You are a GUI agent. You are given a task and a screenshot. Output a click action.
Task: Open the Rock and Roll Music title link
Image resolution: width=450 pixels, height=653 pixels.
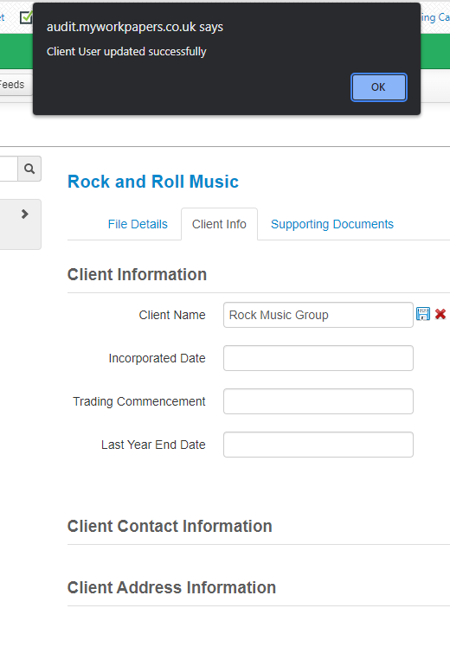pos(153,182)
